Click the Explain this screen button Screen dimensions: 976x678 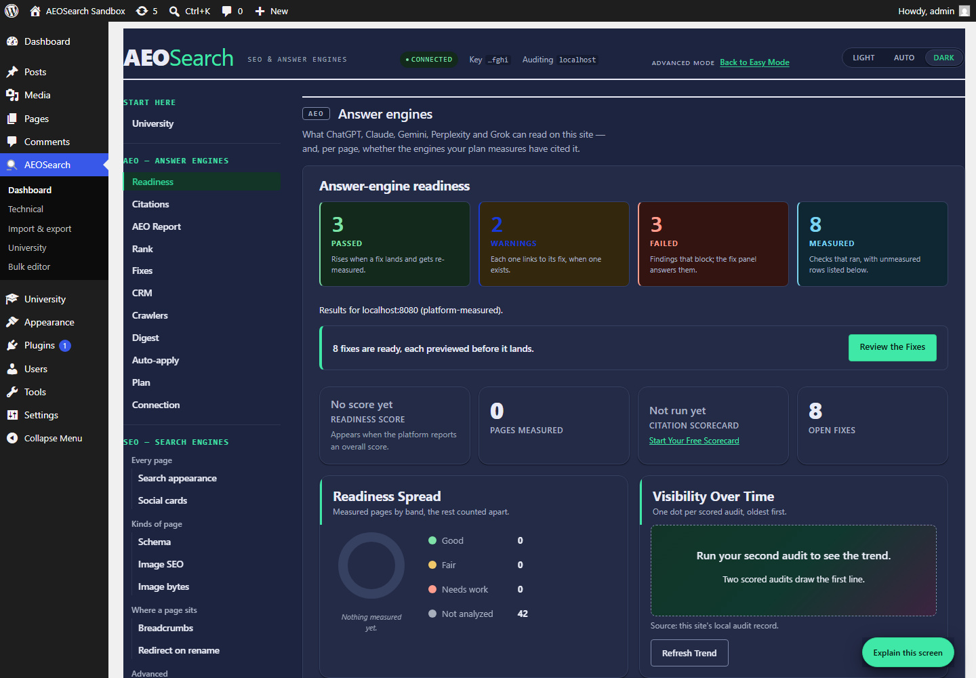(908, 652)
